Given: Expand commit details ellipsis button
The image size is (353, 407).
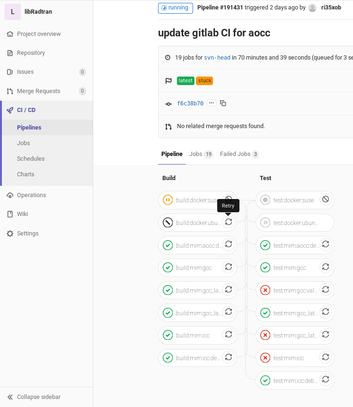Looking at the screenshot, I should [212, 103].
